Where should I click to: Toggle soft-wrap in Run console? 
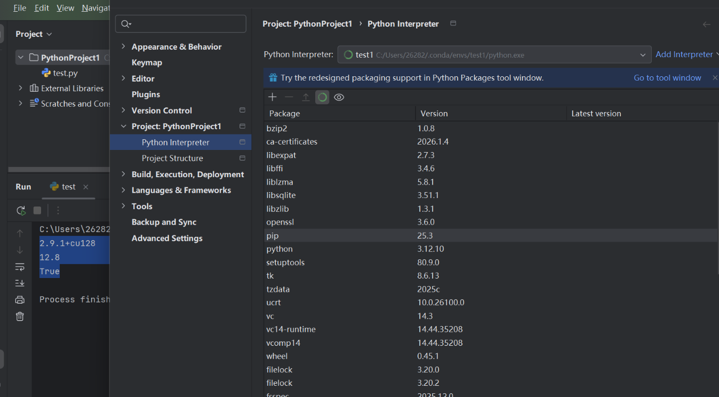click(20, 266)
